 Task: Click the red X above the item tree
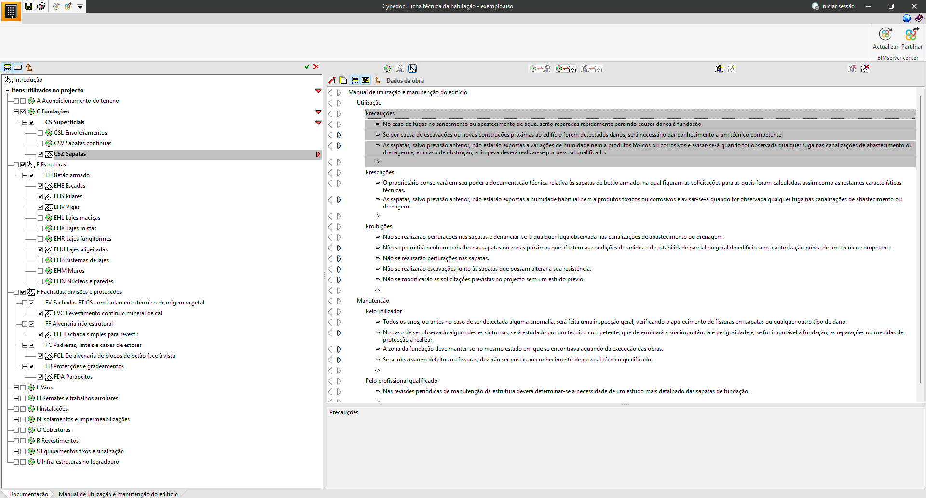[316, 67]
